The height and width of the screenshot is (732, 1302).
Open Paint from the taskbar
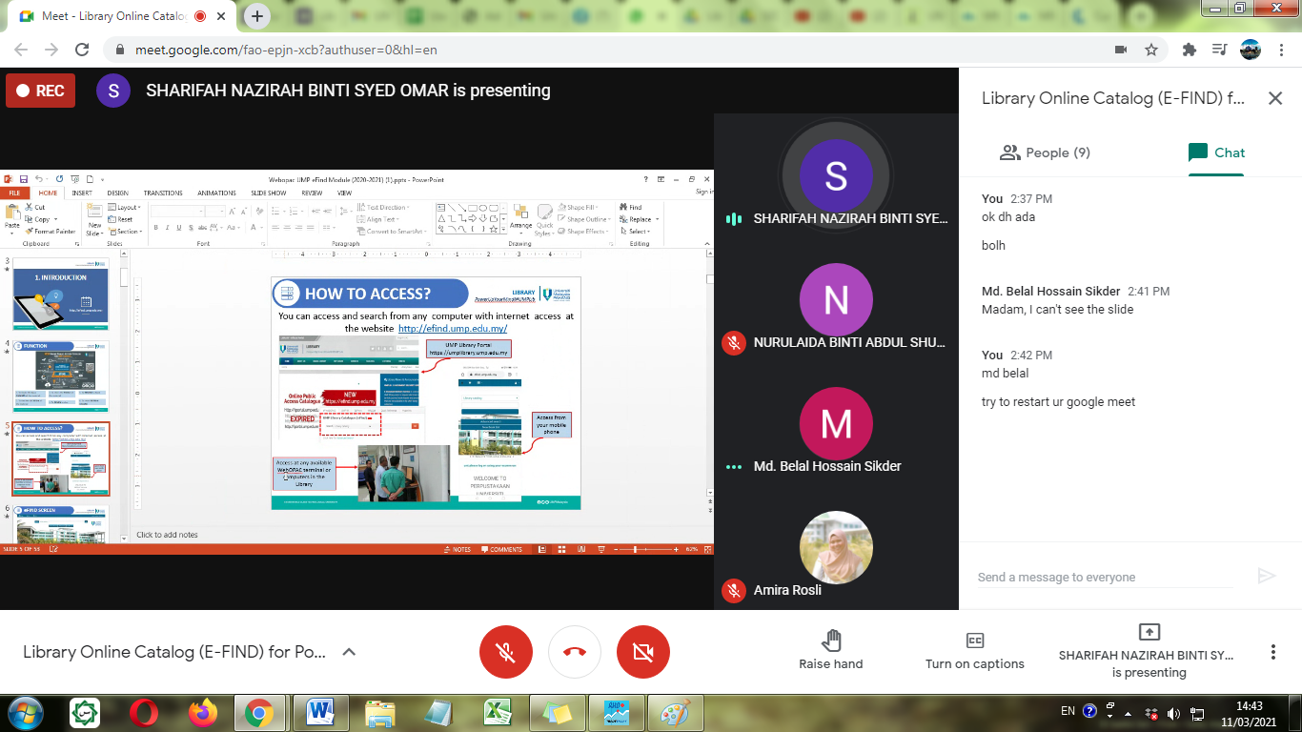tap(676, 713)
